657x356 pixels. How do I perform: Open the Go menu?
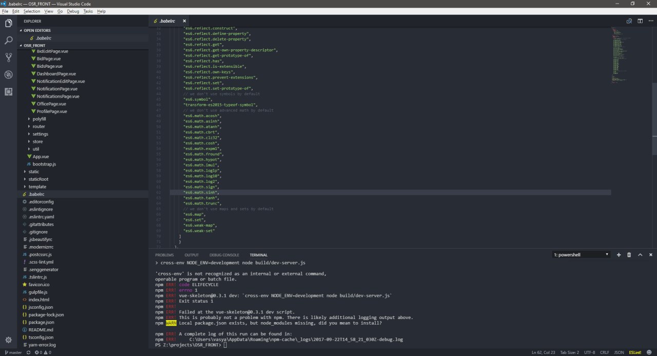point(60,11)
